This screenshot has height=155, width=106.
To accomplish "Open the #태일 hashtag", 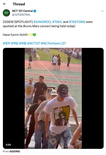I will [x=14, y=43].
